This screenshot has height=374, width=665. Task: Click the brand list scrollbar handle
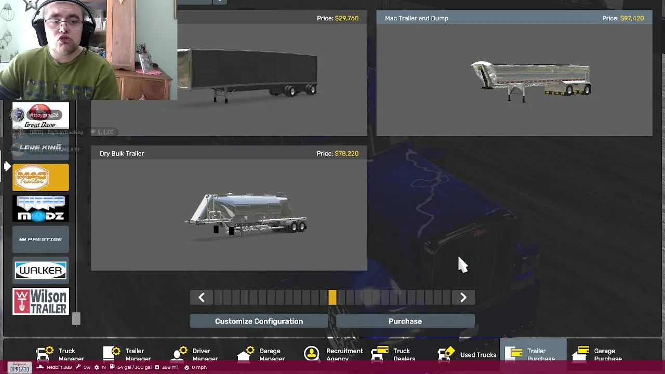(x=76, y=319)
